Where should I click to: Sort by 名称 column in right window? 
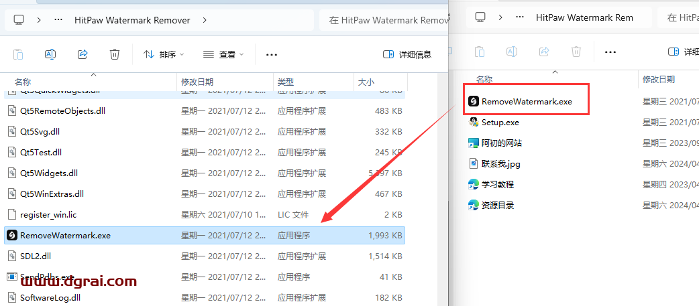point(484,79)
